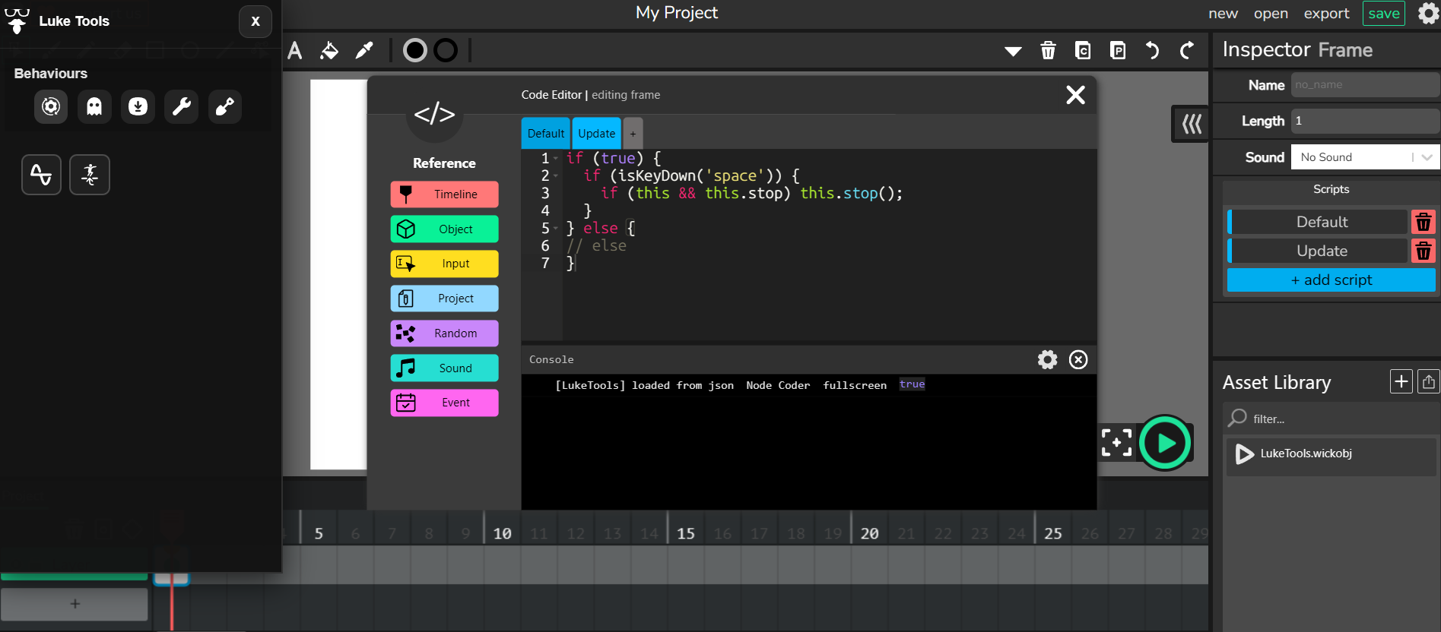Switch to the Update script tab

pos(596,134)
